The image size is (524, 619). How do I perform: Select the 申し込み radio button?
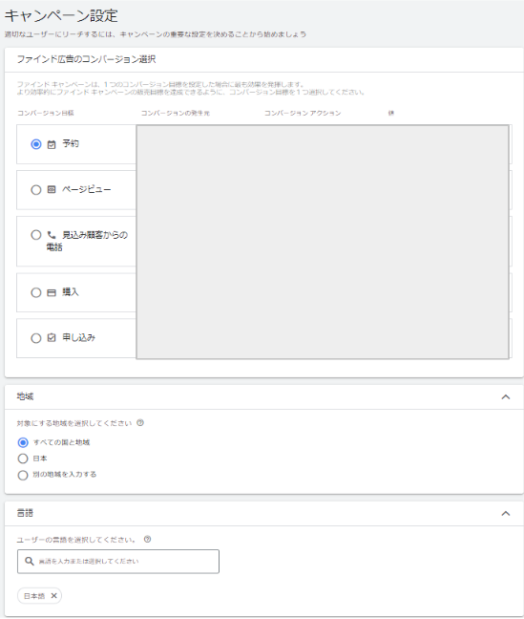(36, 338)
